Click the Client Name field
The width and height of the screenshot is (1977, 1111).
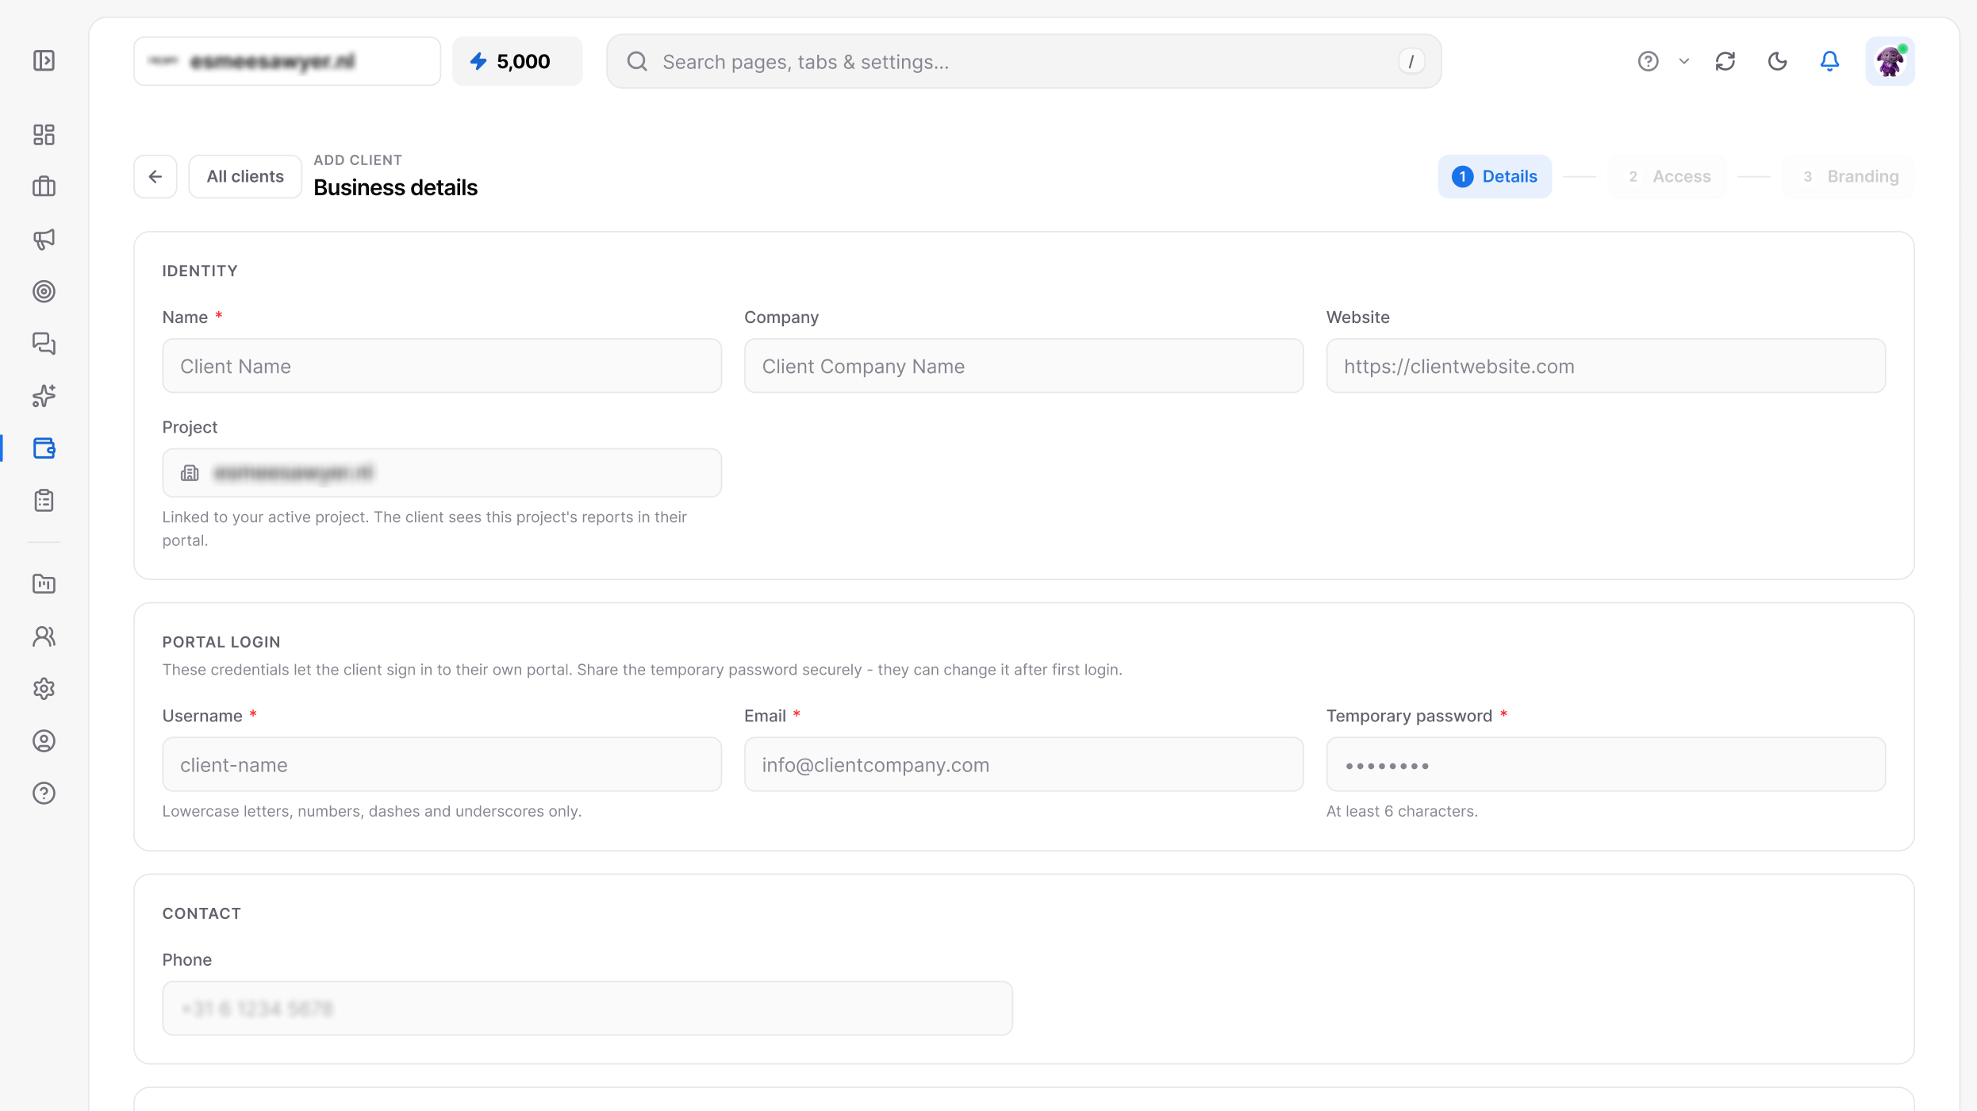pyautogui.click(x=442, y=366)
